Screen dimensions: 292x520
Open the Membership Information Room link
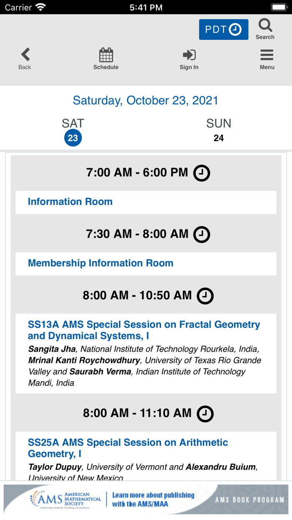click(101, 263)
